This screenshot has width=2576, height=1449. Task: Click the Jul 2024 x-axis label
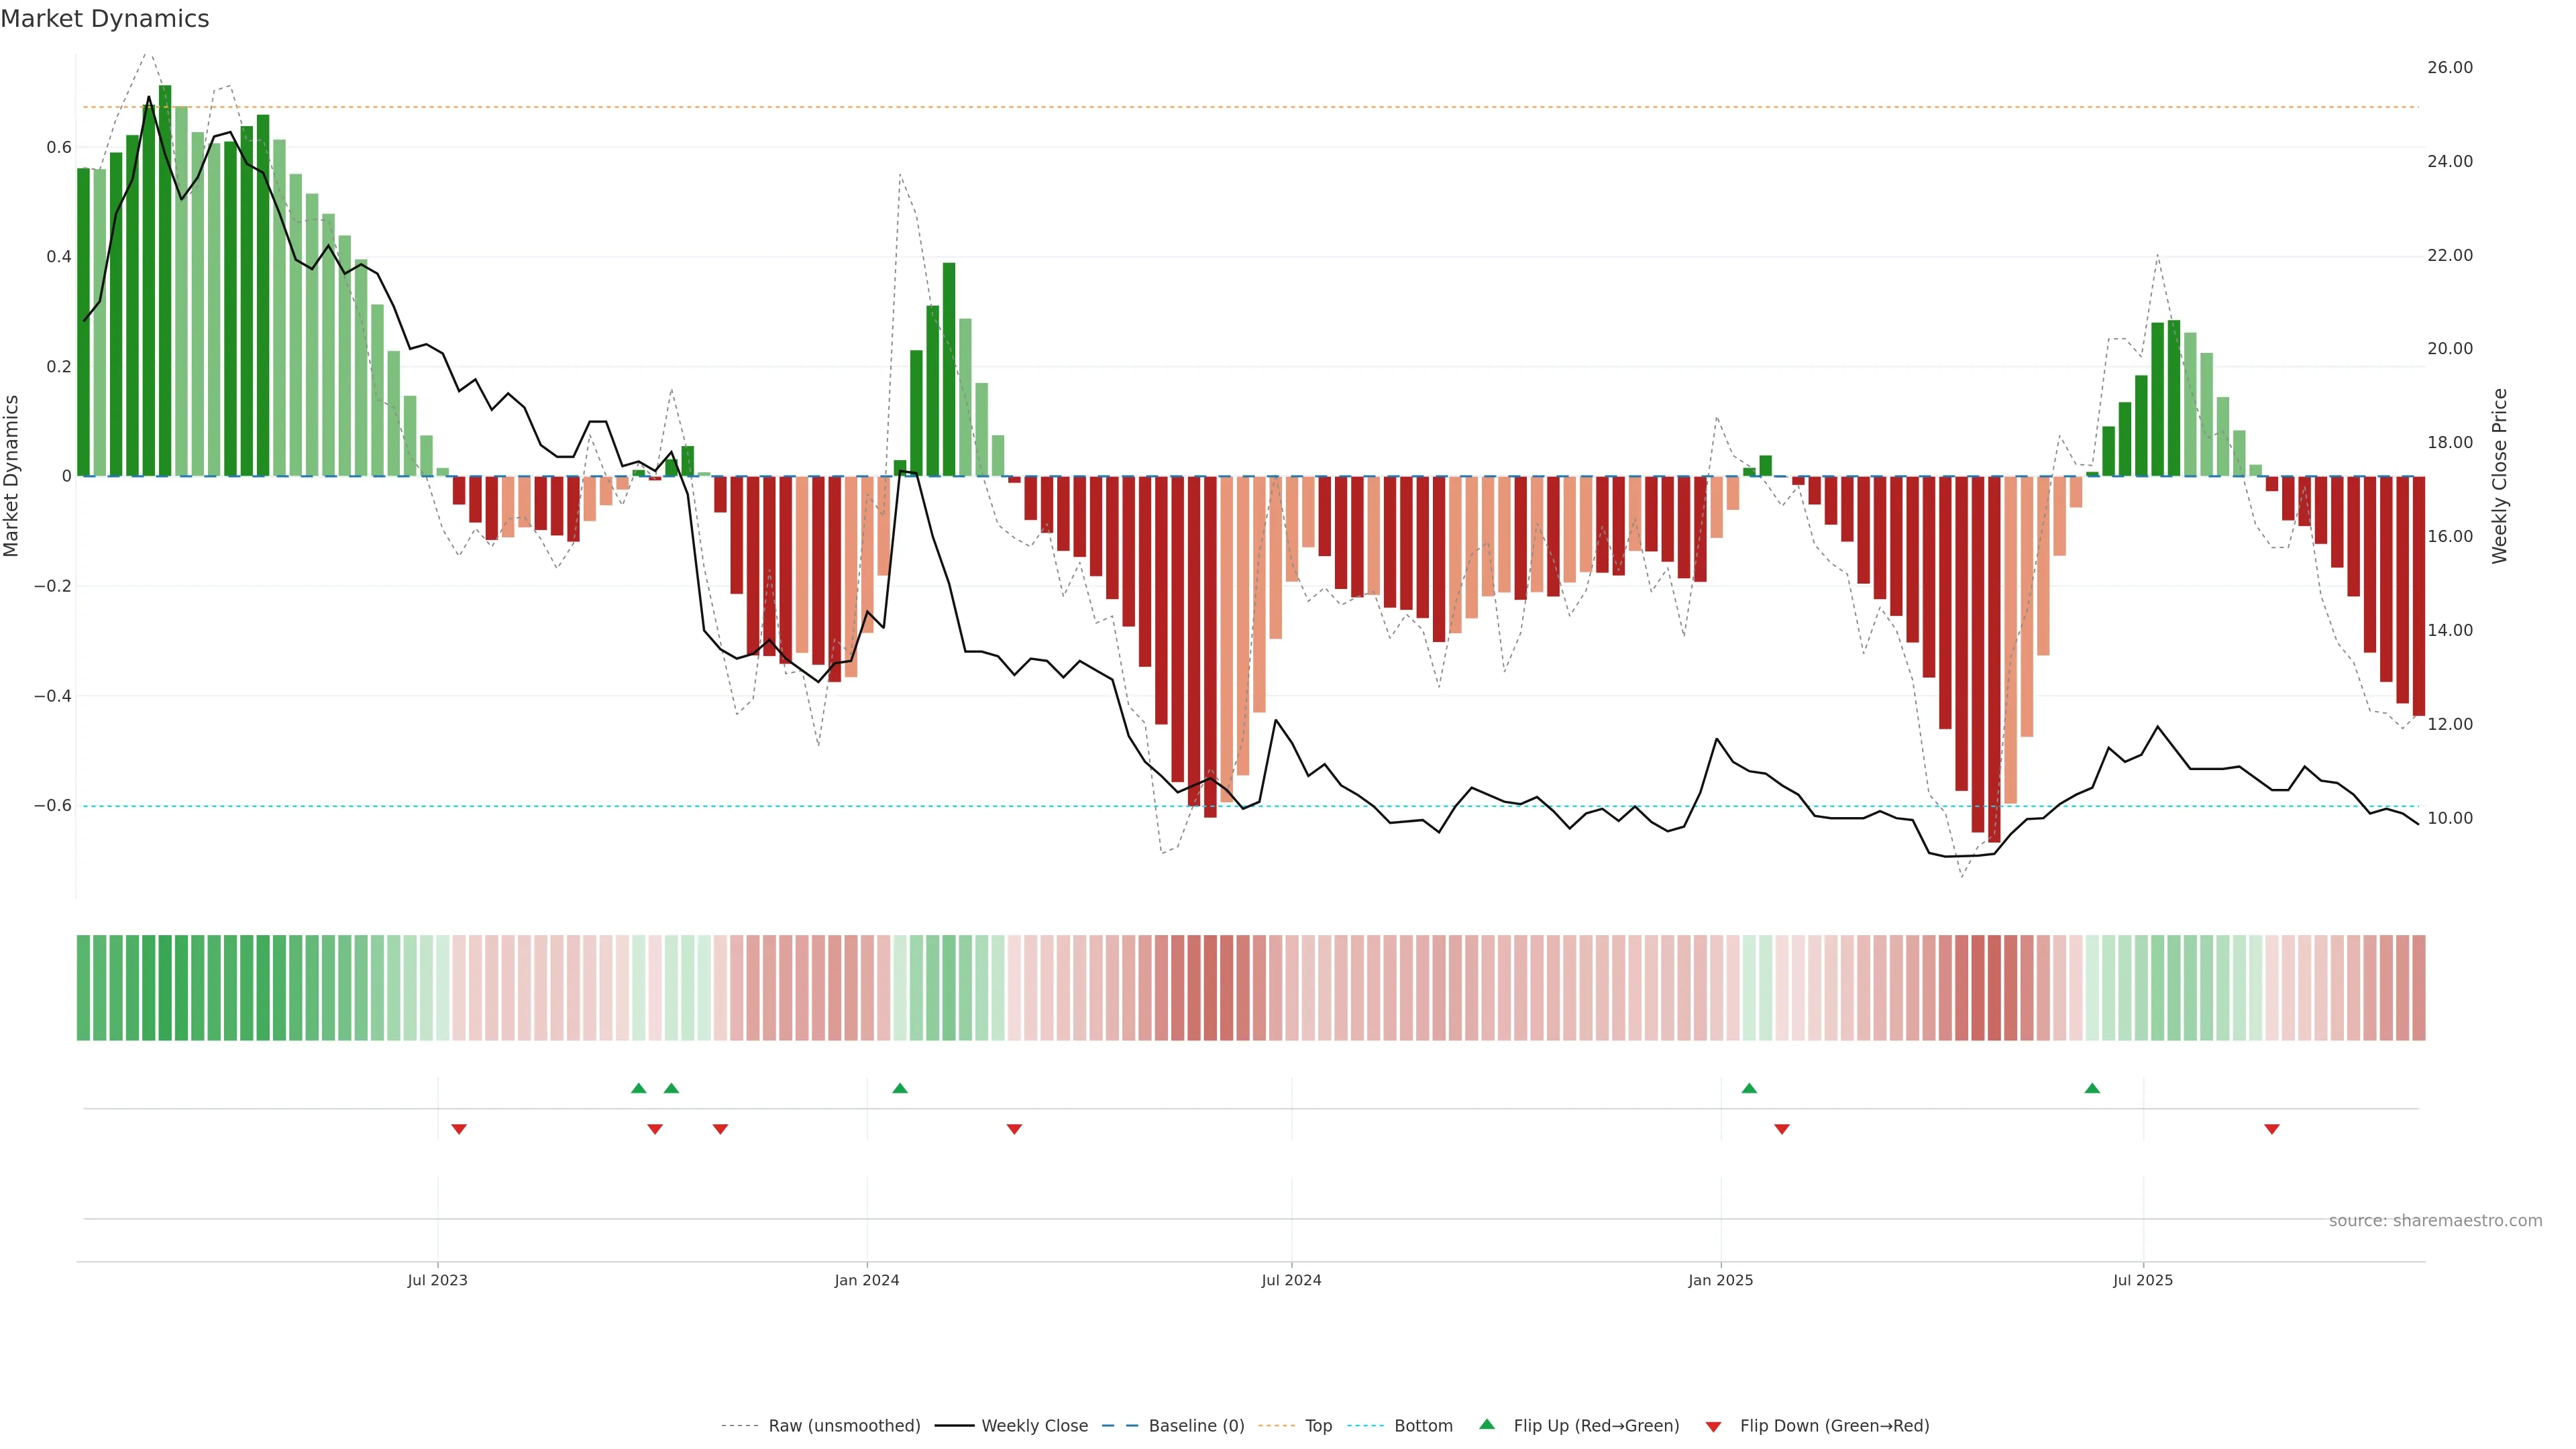(1291, 1280)
